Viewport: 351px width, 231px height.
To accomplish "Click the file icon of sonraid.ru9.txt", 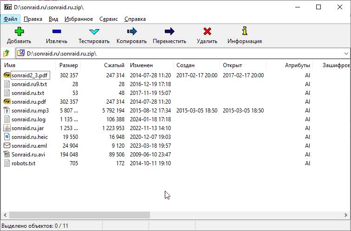I will coord(7,84).
